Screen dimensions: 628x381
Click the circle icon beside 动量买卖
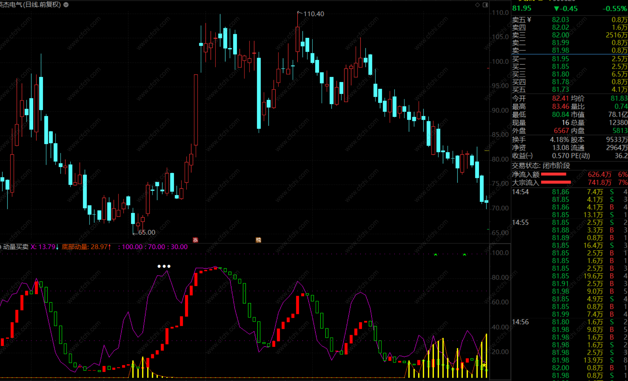(x=1, y=247)
